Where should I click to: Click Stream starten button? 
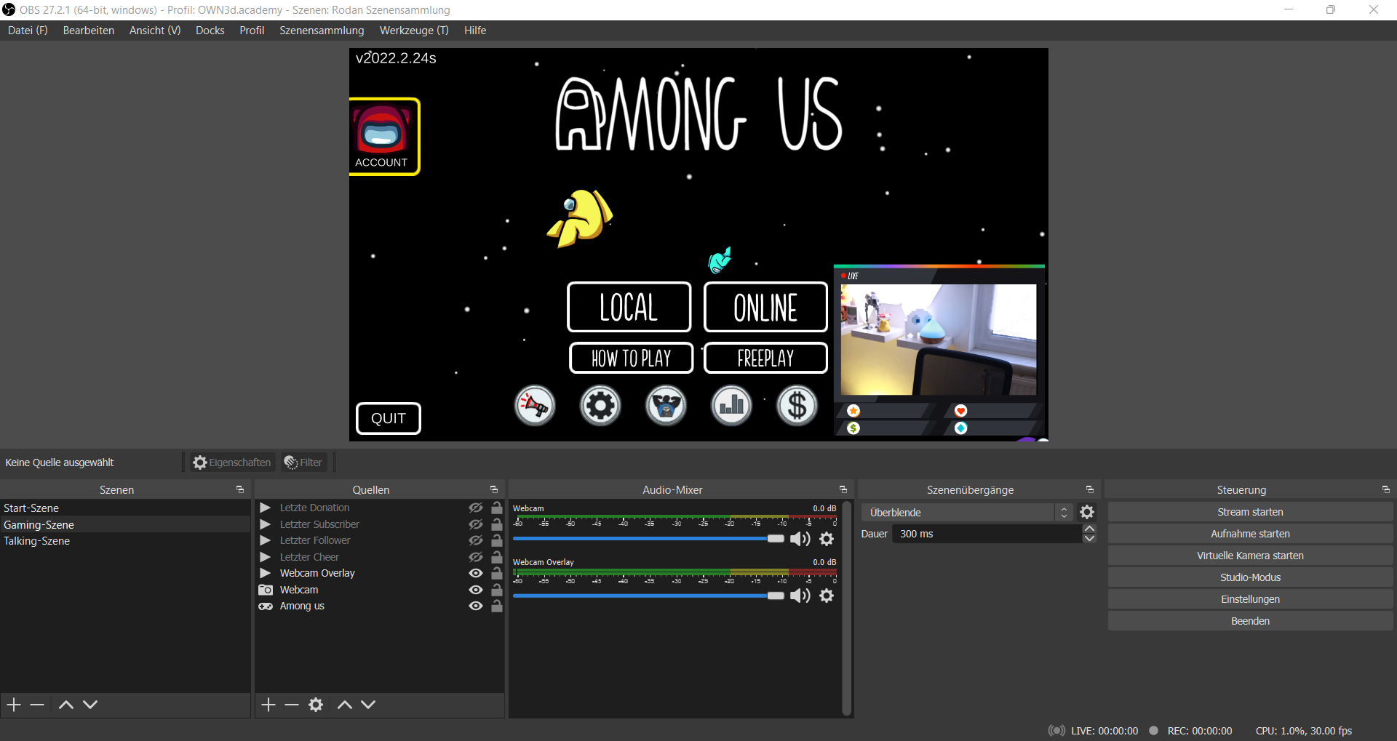tap(1250, 512)
